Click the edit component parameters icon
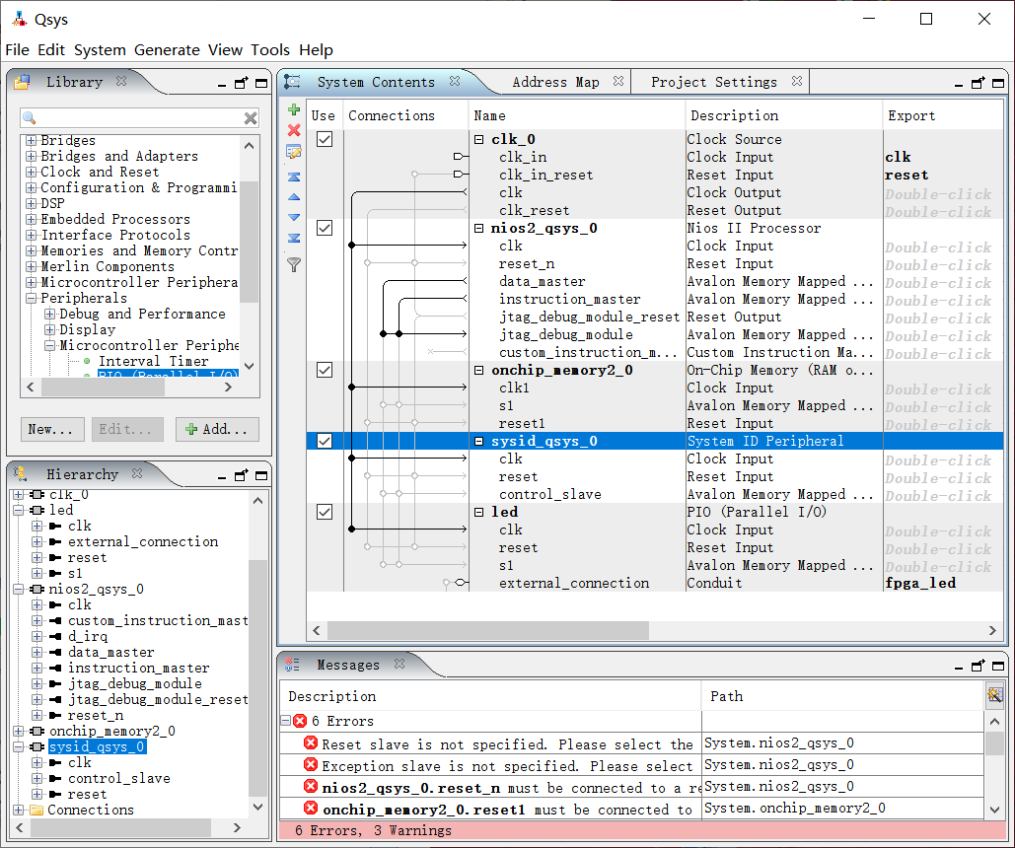The height and width of the screenshot is (848, 1015). (x=293, y=152)
